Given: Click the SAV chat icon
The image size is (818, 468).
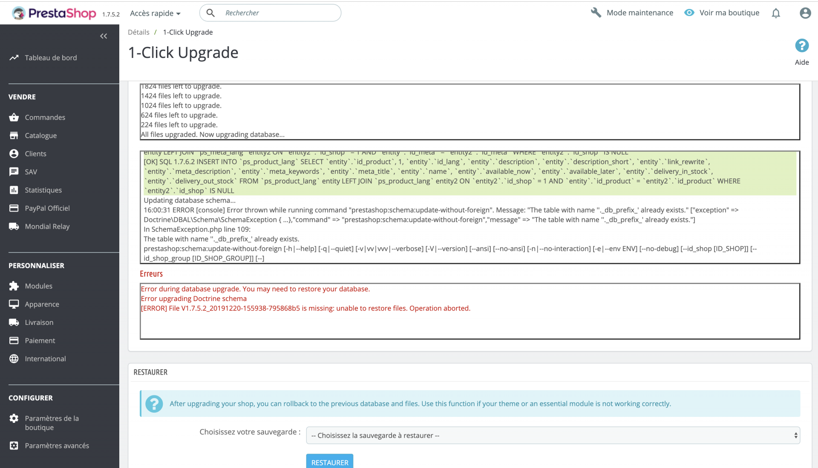Looking at the screenshot, I should click(x=14, y=172).
